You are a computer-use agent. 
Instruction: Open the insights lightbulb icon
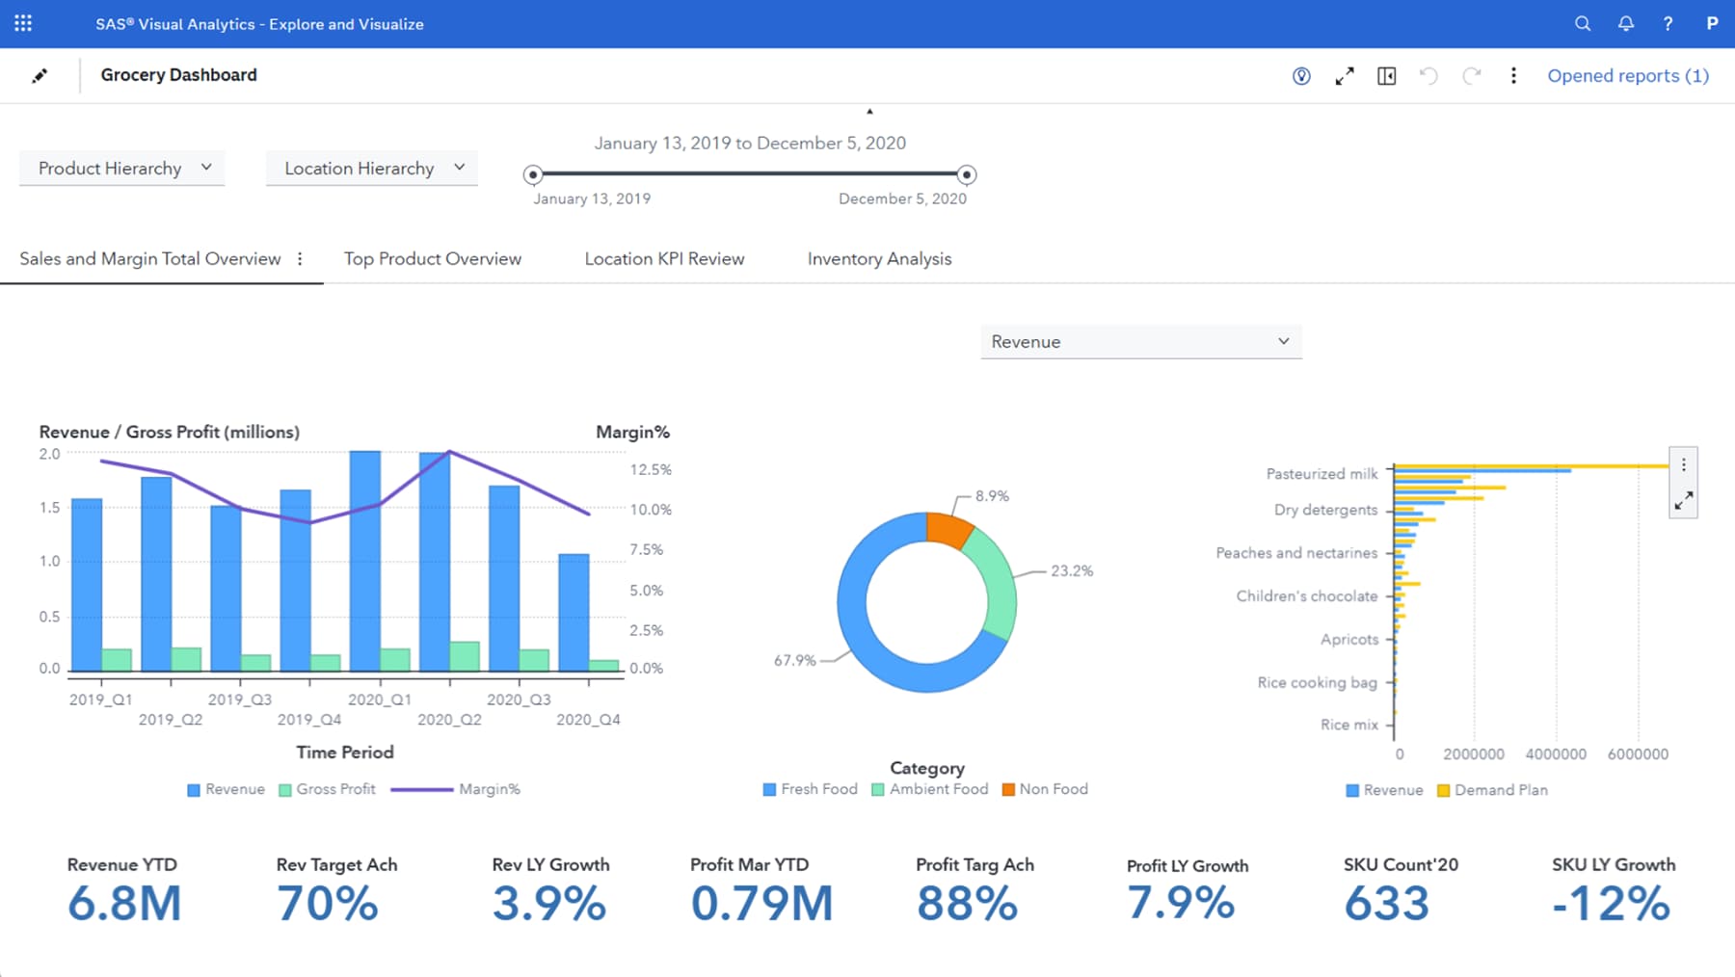coord(1300,75)
